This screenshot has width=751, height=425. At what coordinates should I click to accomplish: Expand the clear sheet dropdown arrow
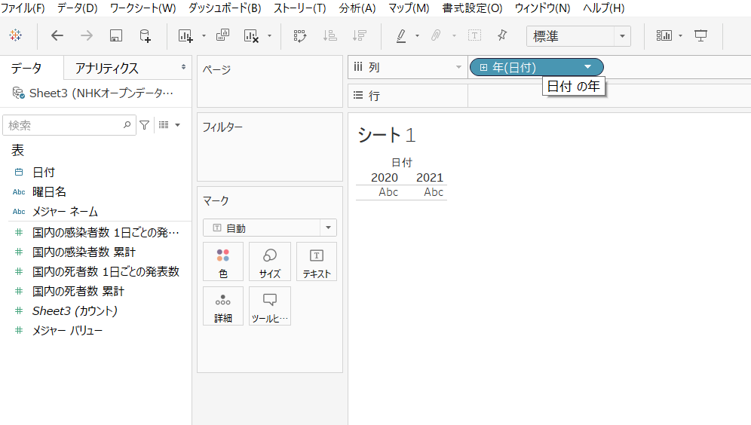click(270, 36)
